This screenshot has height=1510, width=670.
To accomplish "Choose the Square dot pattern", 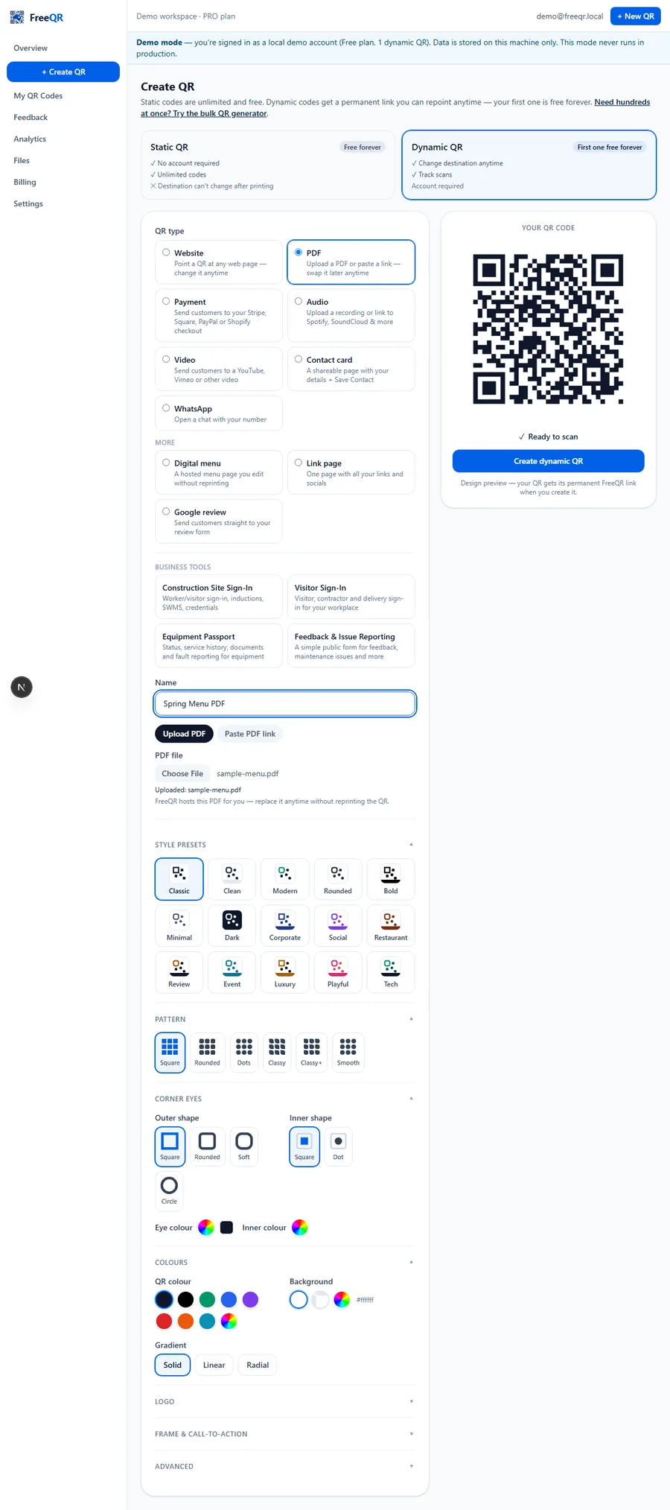I will tap(170, 1052).
